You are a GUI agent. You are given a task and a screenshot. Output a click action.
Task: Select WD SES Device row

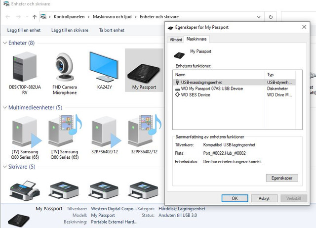[234, 95]
